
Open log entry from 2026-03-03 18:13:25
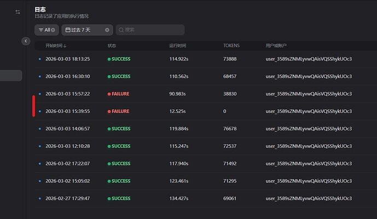(67, 59)
